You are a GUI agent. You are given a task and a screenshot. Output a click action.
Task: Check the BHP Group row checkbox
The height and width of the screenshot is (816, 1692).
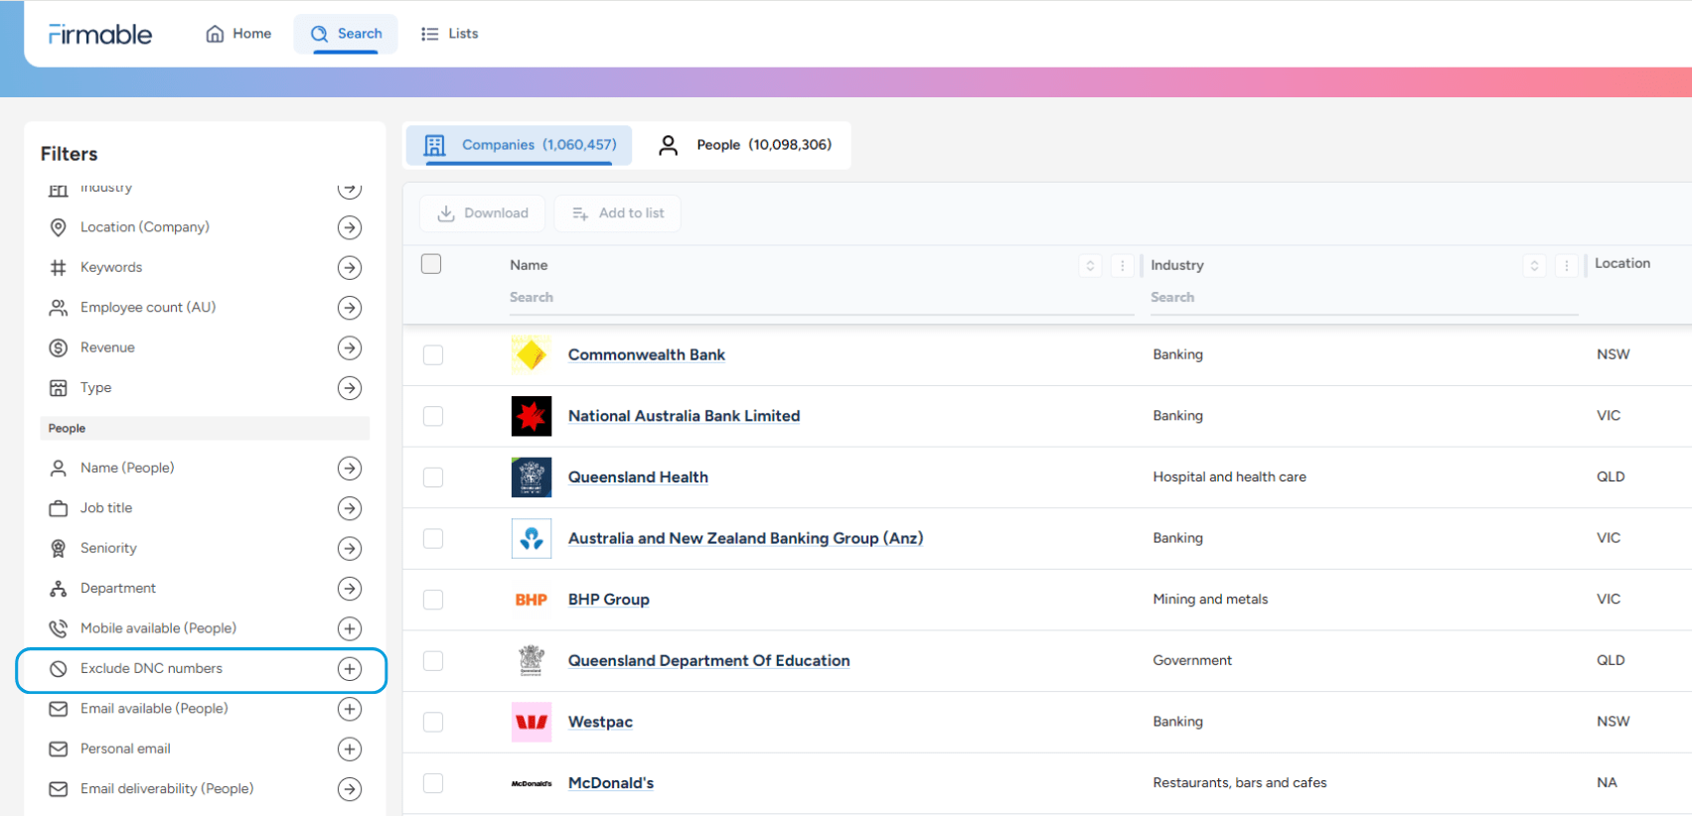[433, 600]
